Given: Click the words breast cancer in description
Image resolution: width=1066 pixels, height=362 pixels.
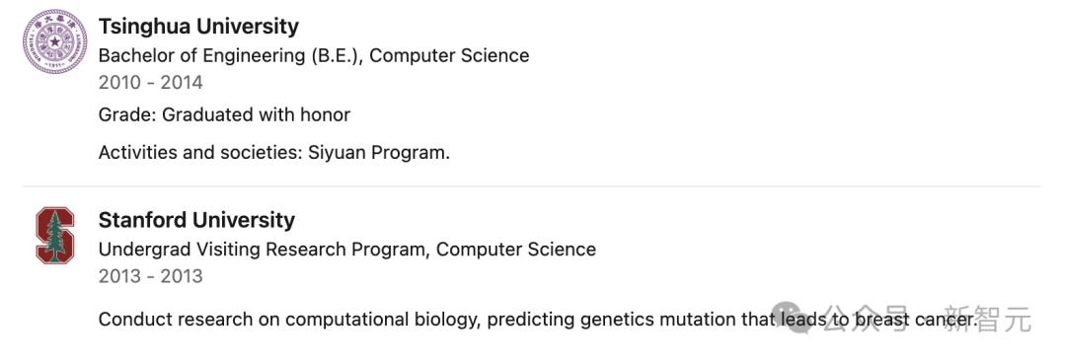Looking at the screenshot, I should coord(916,320).
